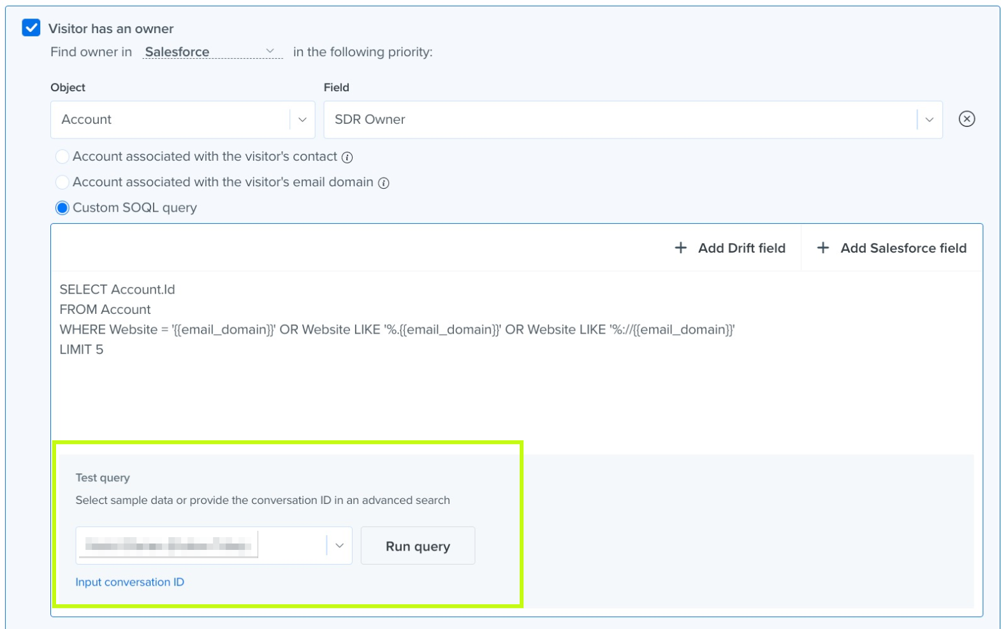
Task: Open the Salesforce owner source dropdown
Action: coord(212,52)
